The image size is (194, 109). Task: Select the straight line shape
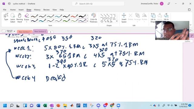[102, 15]
